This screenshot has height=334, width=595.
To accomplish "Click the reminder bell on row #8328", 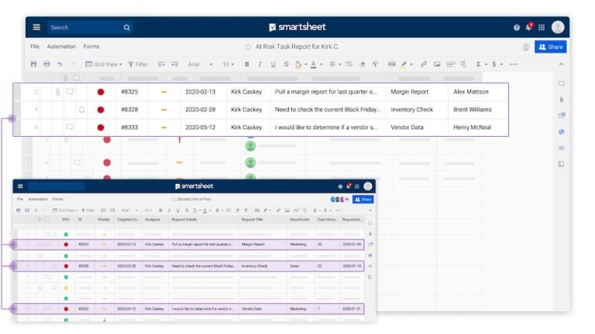I will [x=81, y=110].
